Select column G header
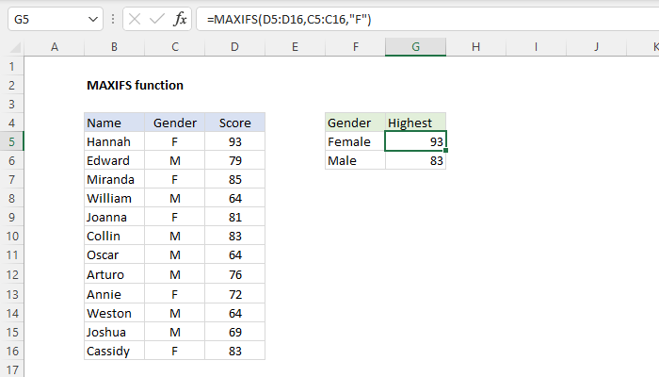659x377 pixels. point(416,47)
